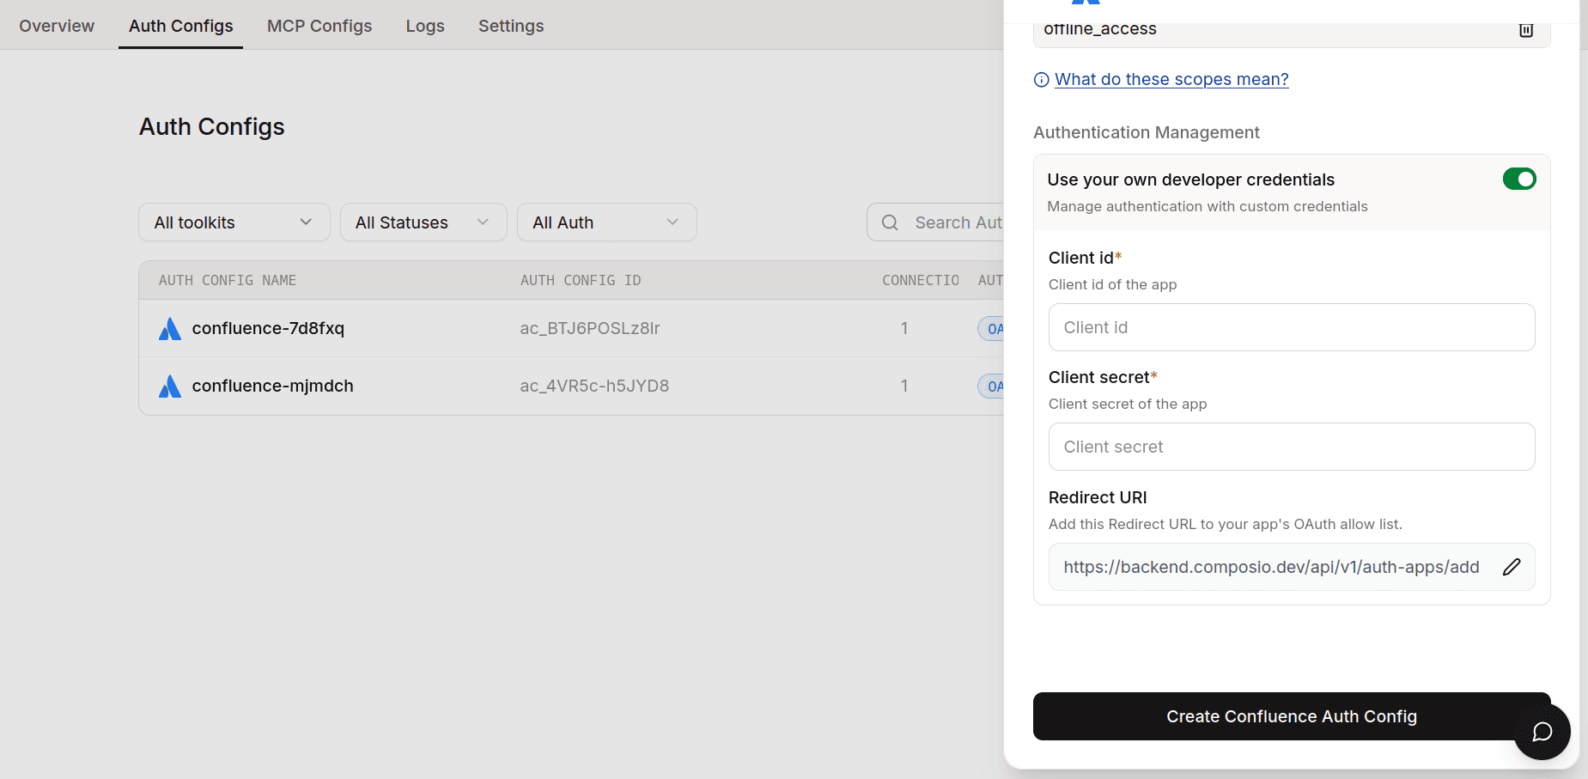Edit the Redirect URI with pencil icon

(x=1512, y=567)
